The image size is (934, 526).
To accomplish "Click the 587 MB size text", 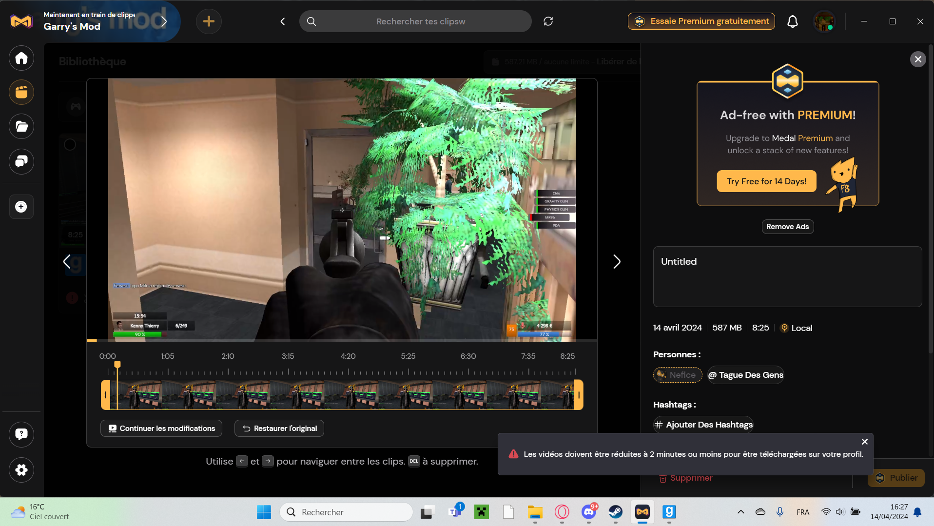I will [x=727, y=328].
